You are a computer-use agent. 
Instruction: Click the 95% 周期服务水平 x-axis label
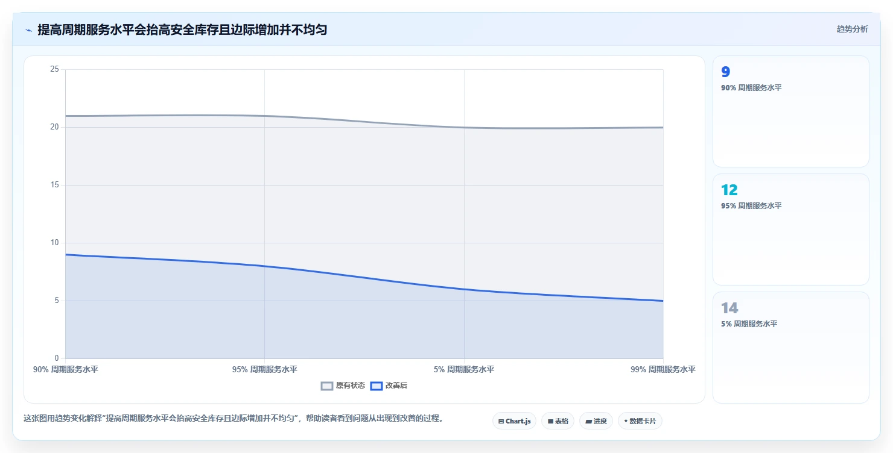pyautogui.click(x=264, y=369)
